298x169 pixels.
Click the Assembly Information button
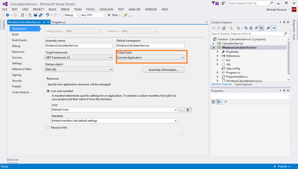(163, 70)
